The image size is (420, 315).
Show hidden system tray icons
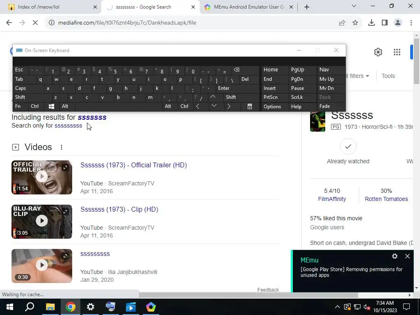[x=338, y=307]
